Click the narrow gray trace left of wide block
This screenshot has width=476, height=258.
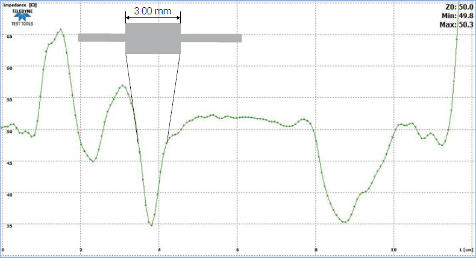[101, 38]
